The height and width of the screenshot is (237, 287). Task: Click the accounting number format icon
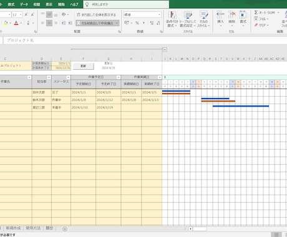tap(127, 23)
